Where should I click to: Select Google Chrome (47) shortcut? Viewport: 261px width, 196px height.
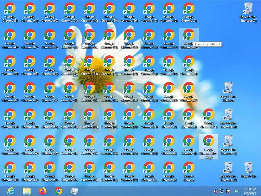coord(10,92)
